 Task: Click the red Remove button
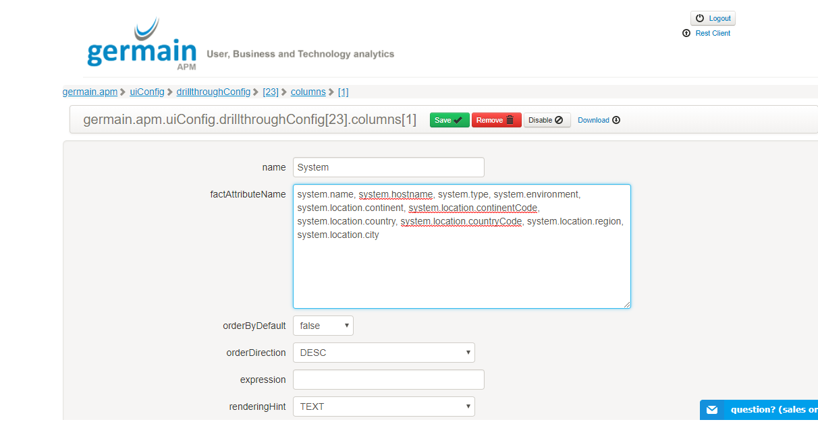(496, 120)
